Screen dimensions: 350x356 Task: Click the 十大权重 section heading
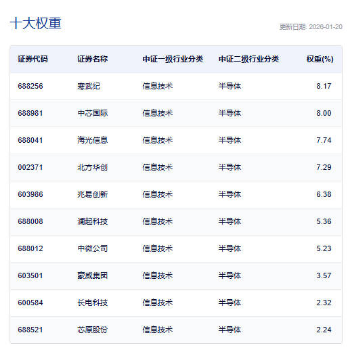tap(36, 23)
